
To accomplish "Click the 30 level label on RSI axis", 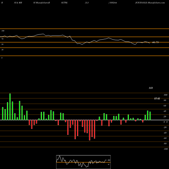I will click(2, 50).
